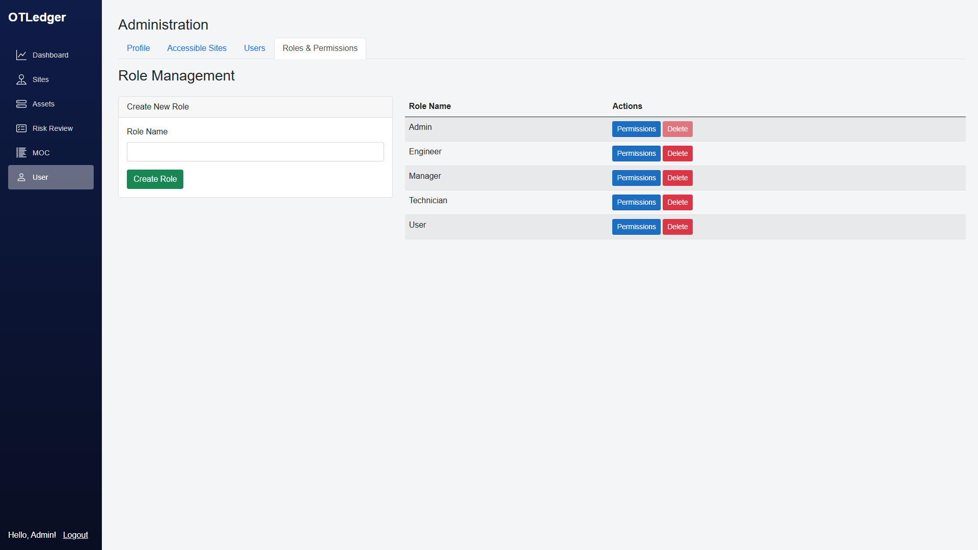Viewport: 978px width, 550px height.
Task: Click inside the Role Name field
Action: 255,151
